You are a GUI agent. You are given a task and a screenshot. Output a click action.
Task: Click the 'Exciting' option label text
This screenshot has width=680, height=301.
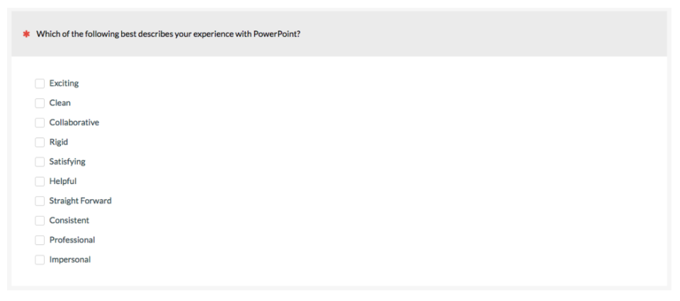[64, 84]
